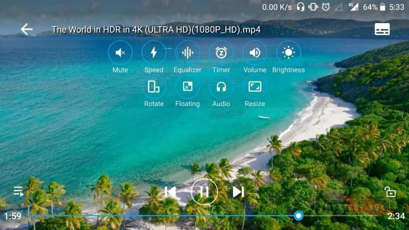Open the Volume control
Viewport: 409px width, 230px height.
pyautogui.click(x=255, y=53)
